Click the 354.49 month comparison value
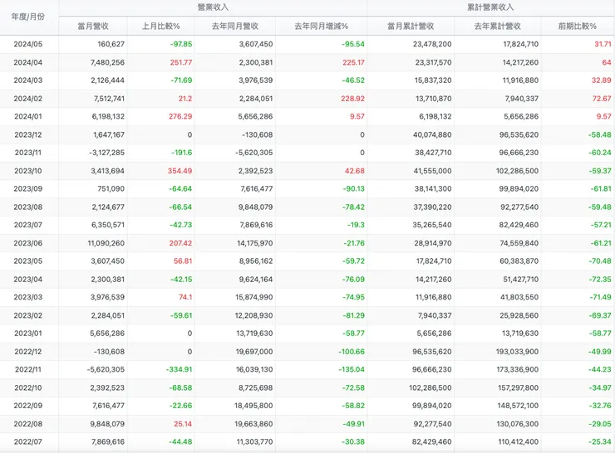This screenshot has width=615, height=453. click(180, 171)
